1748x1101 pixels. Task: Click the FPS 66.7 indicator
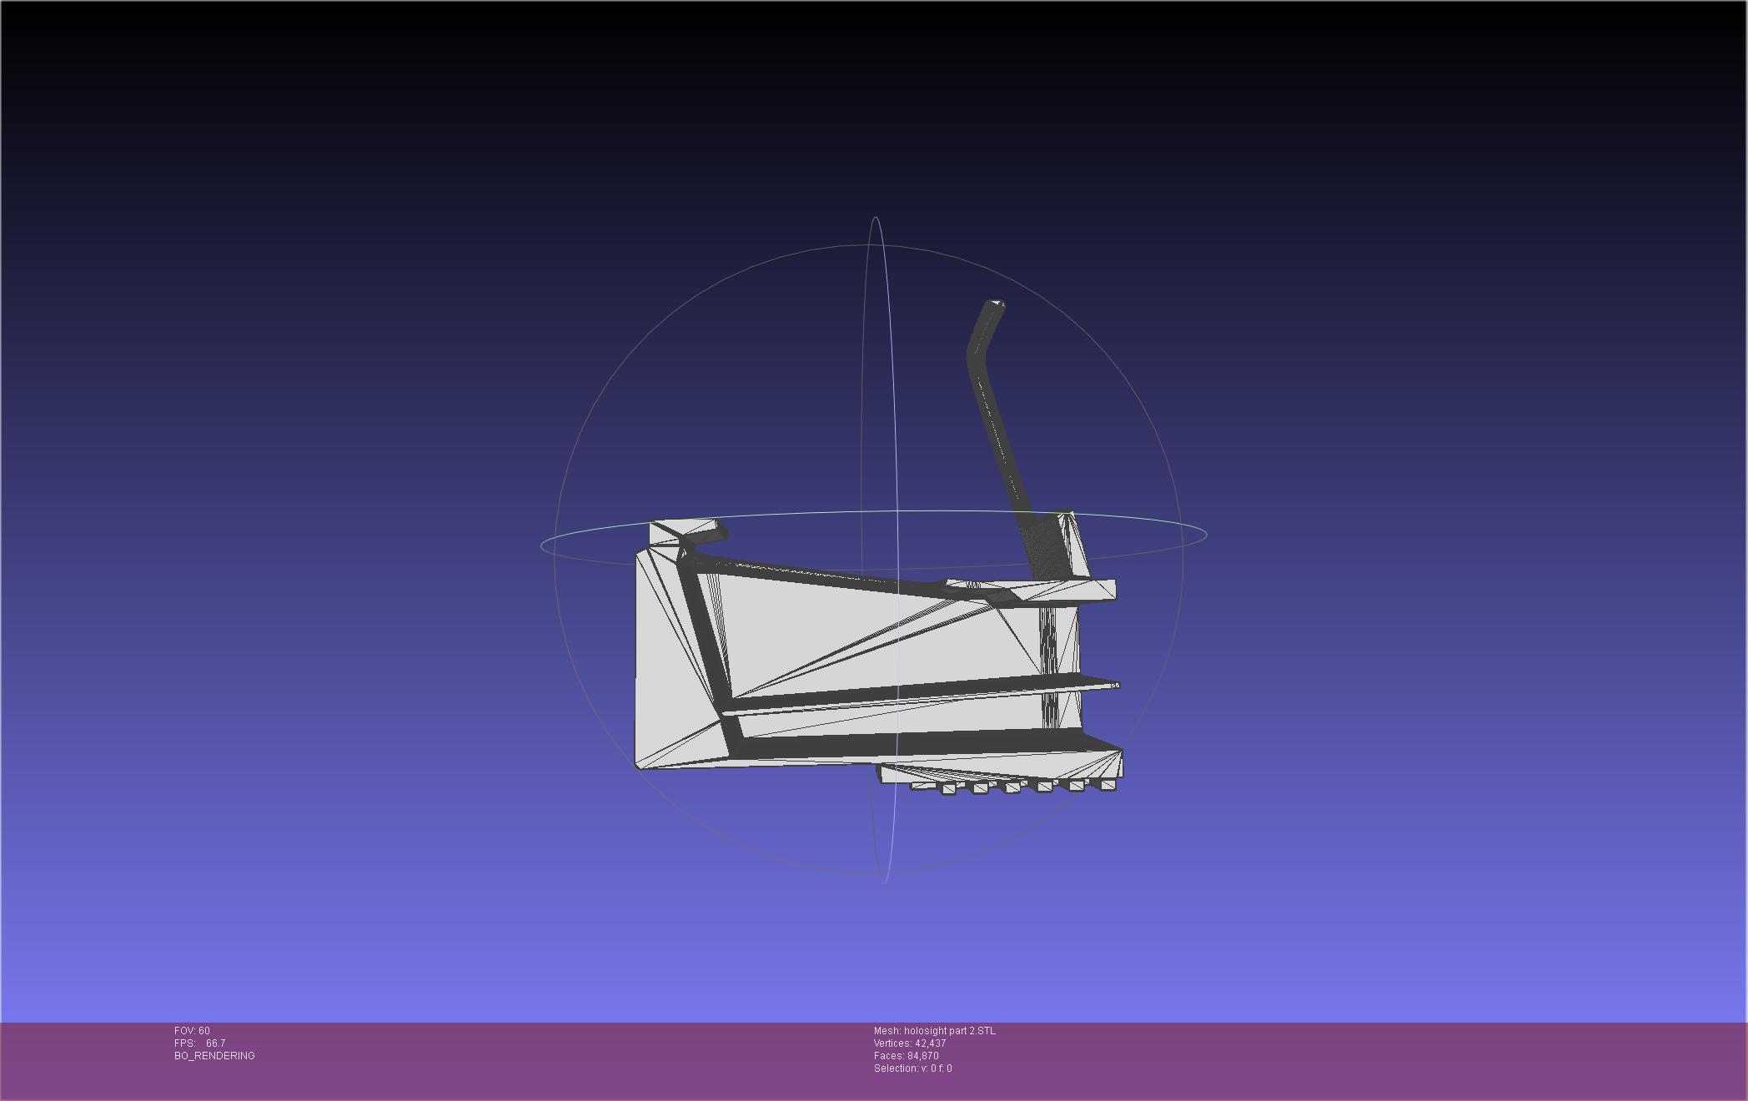(199, 1043)
